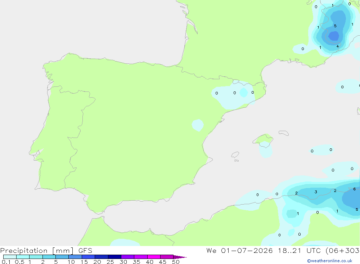Image resolution: width=360 pixels, height=264 pixels.
Task: Click the map value '4' in southeast France
Action: coord(338,46)
